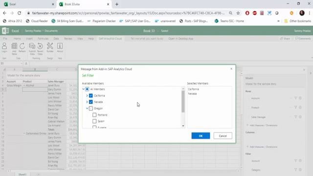Click OK in Set Filter dialog

click(x=201, y=136)
